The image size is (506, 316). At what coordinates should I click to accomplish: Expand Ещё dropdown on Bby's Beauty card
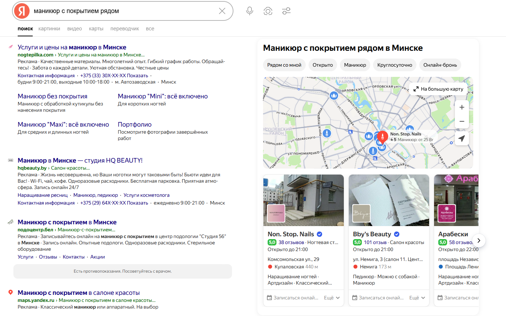417,298
